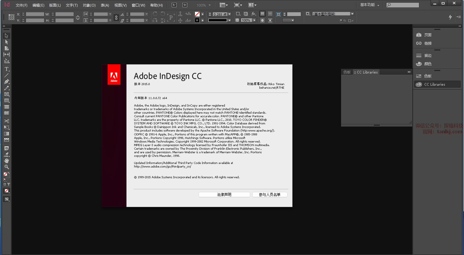Open the zoom level 100% dropdown
Viewport: 464px width, 255px height.
point(210,5)
